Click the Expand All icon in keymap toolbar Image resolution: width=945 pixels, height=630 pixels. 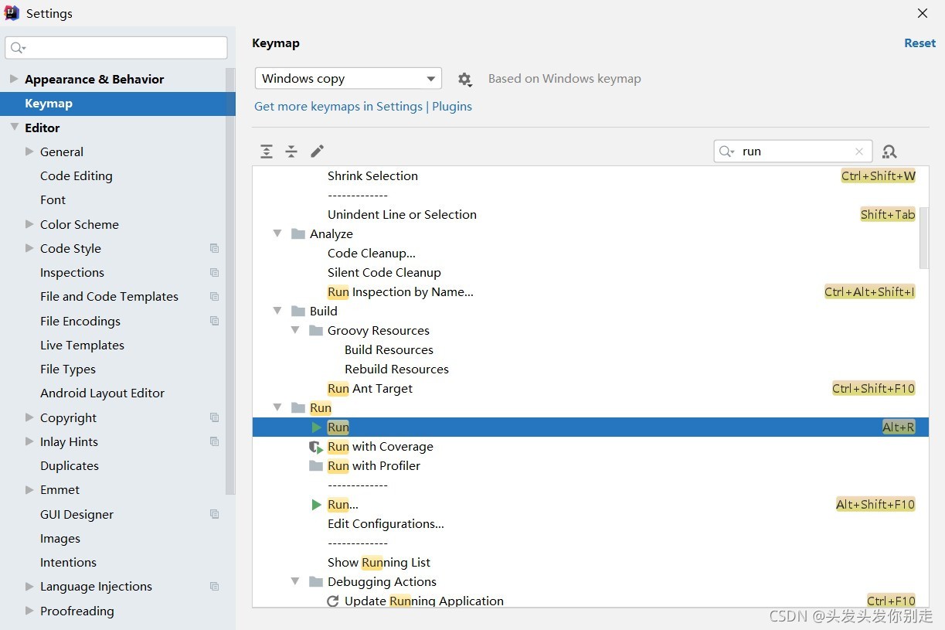(267, 152)
